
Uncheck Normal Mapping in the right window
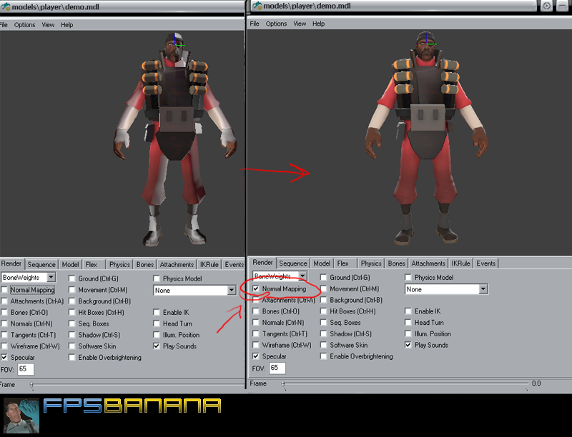[x=256, y=288]
